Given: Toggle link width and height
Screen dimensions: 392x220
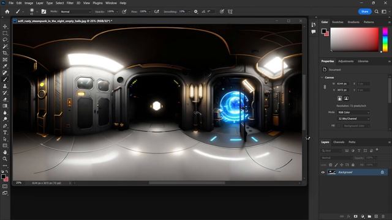Looking at the screenshot, I should [x=325, y=87].
